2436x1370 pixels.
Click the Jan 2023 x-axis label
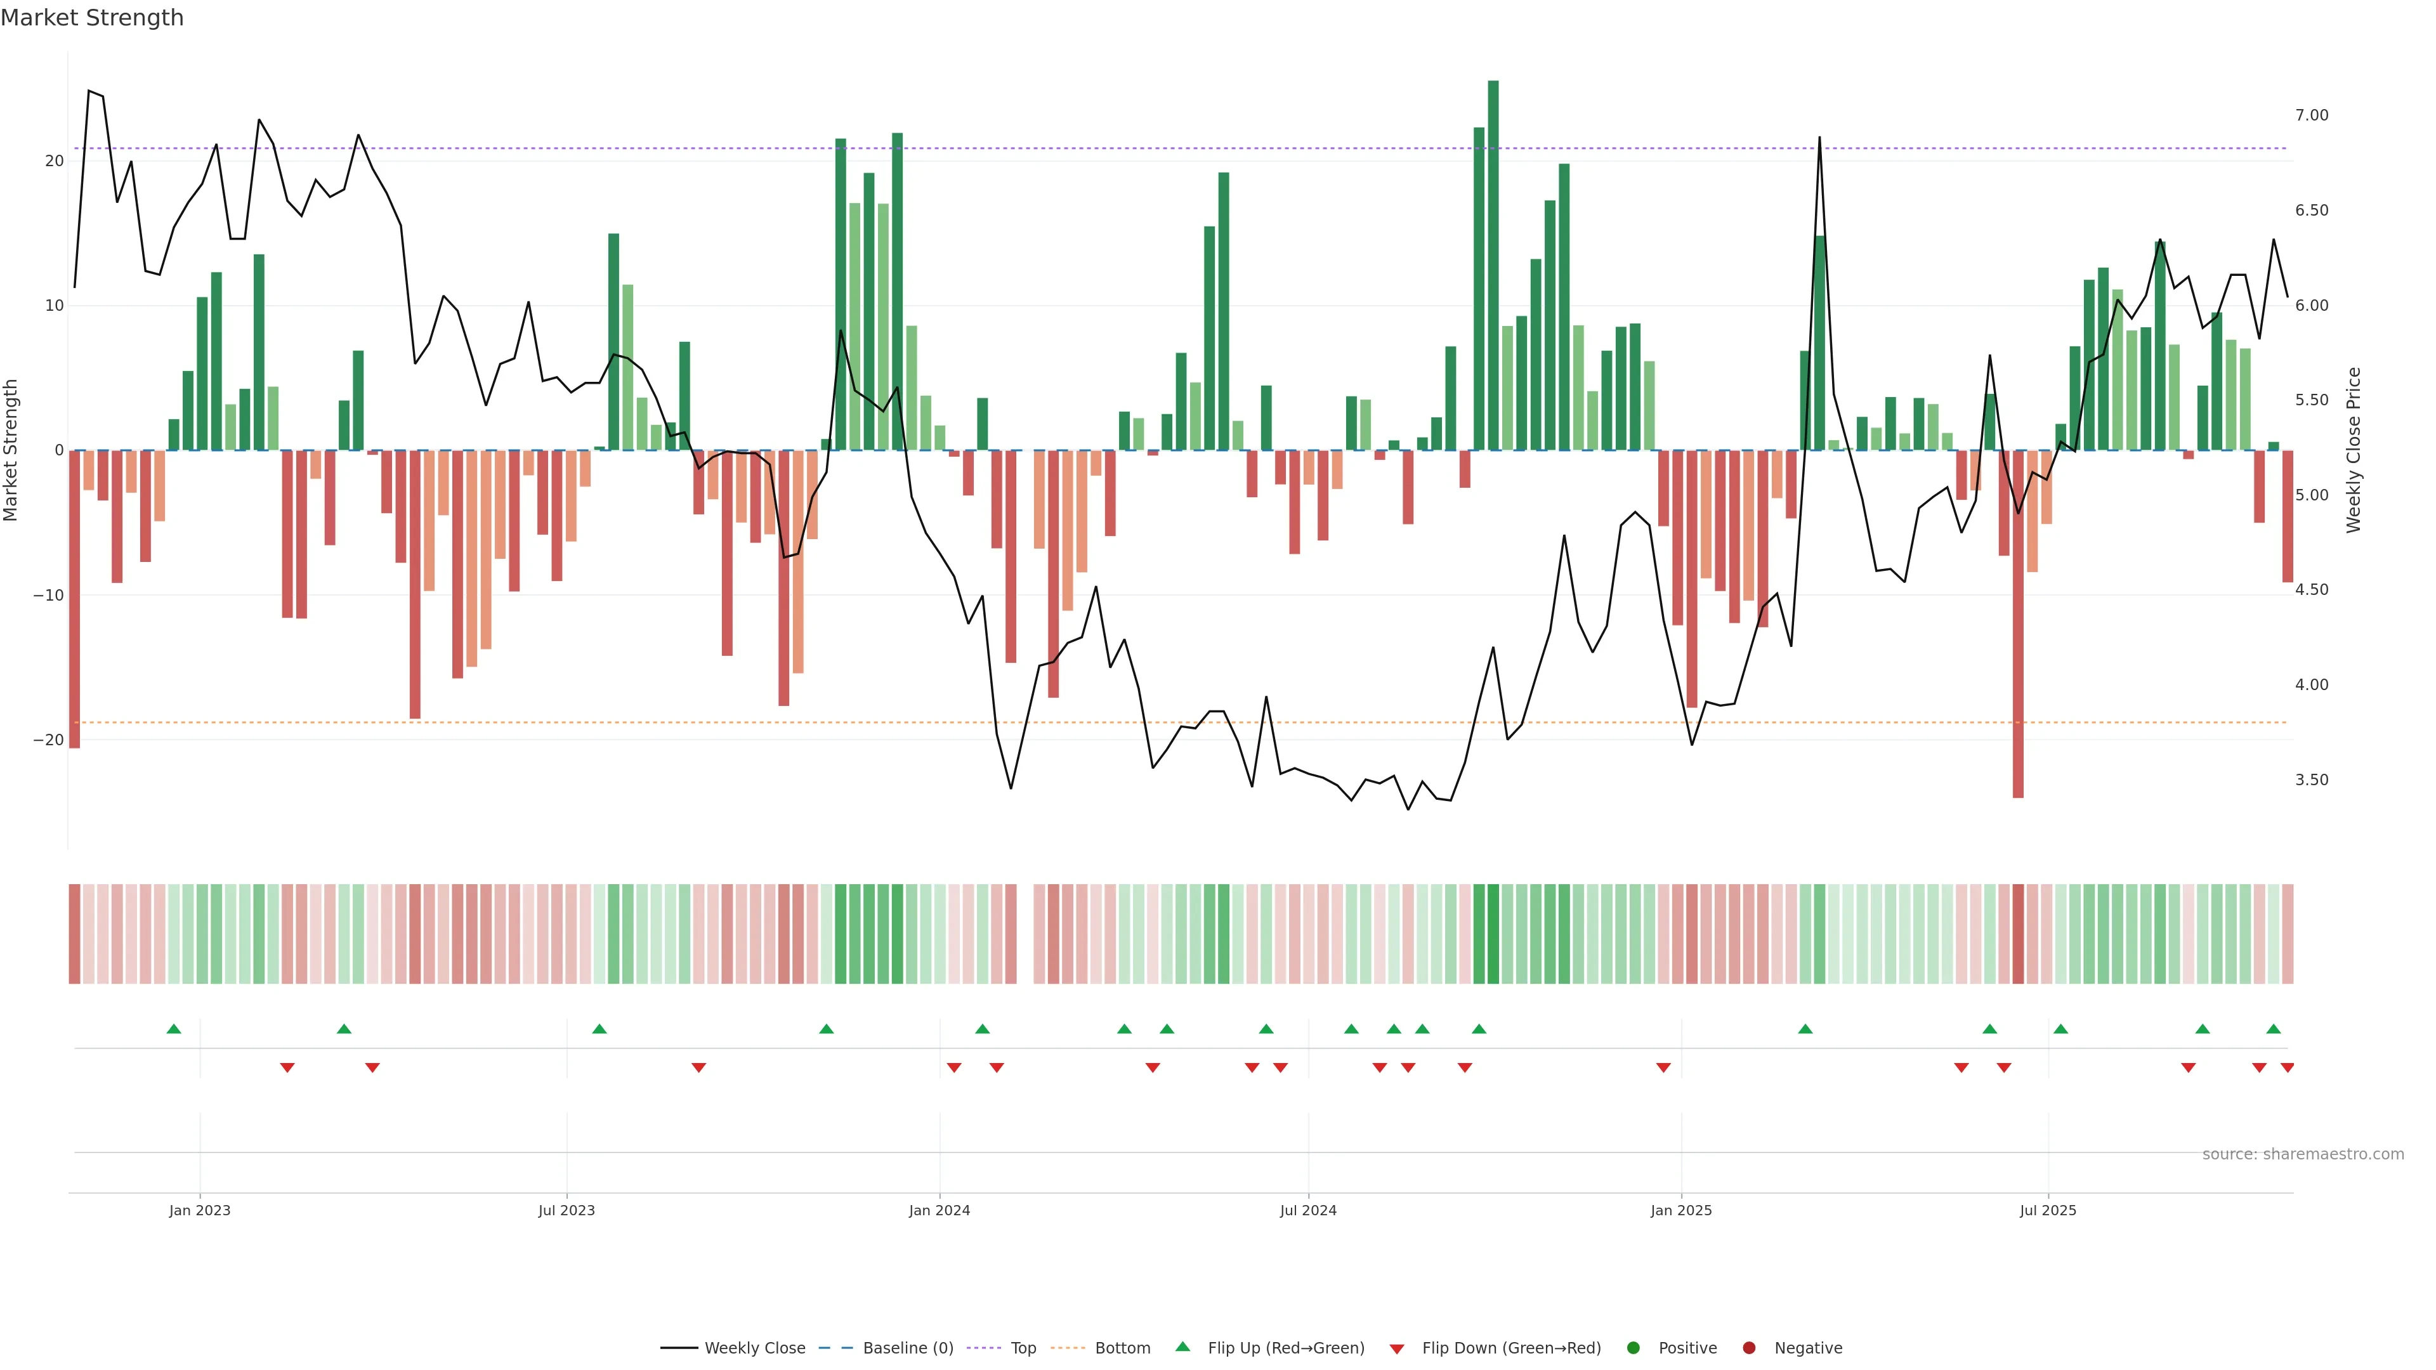tap(200, 1210)
